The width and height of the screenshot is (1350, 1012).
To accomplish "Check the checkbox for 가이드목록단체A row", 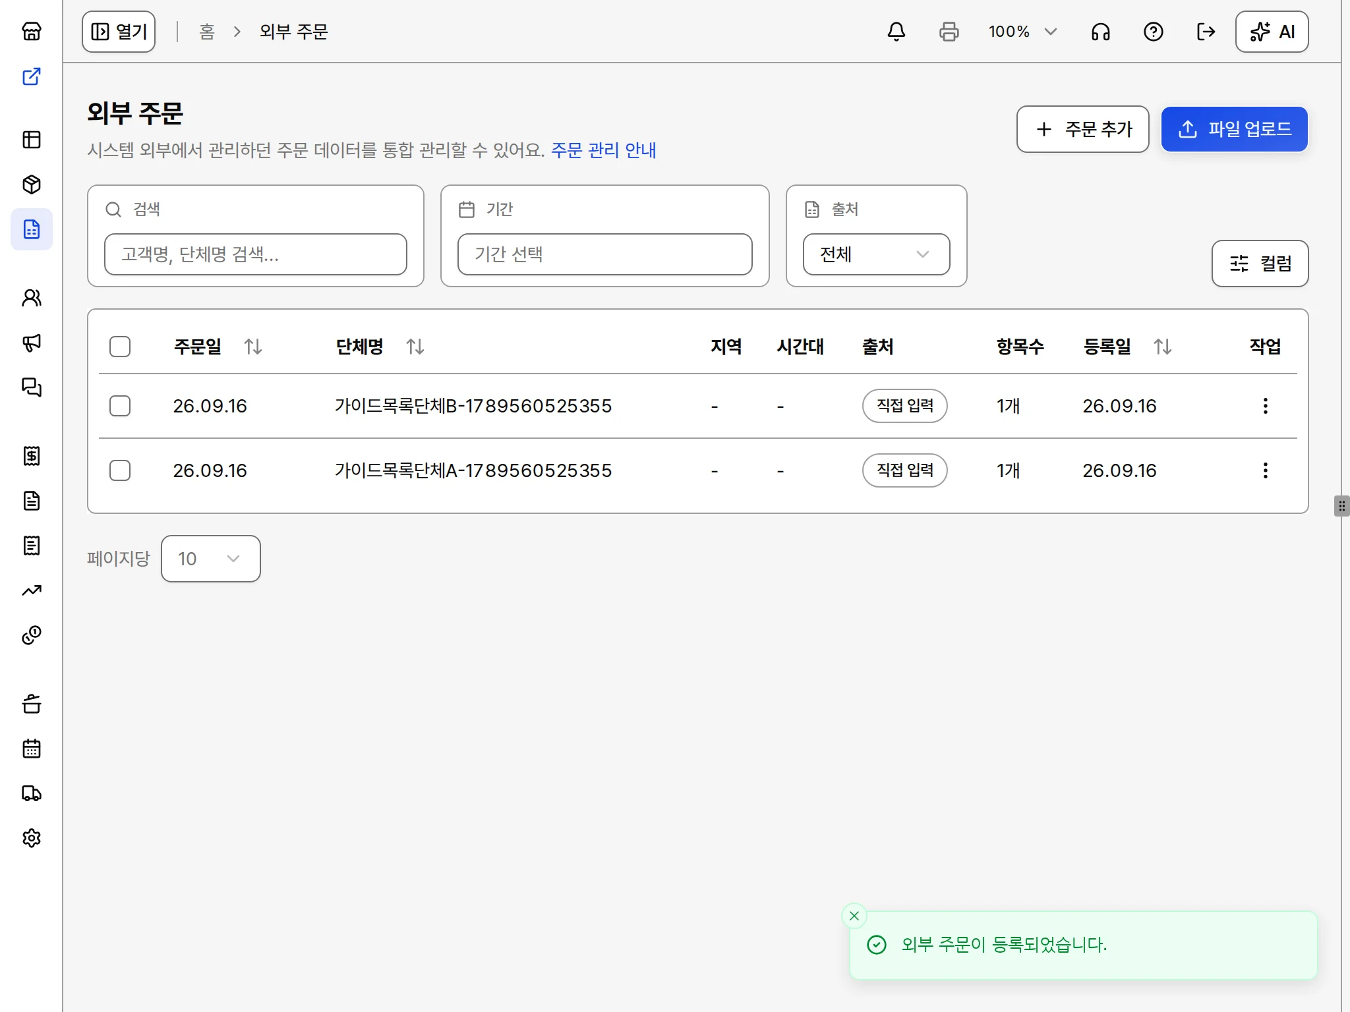I will [x=120, y=470].
